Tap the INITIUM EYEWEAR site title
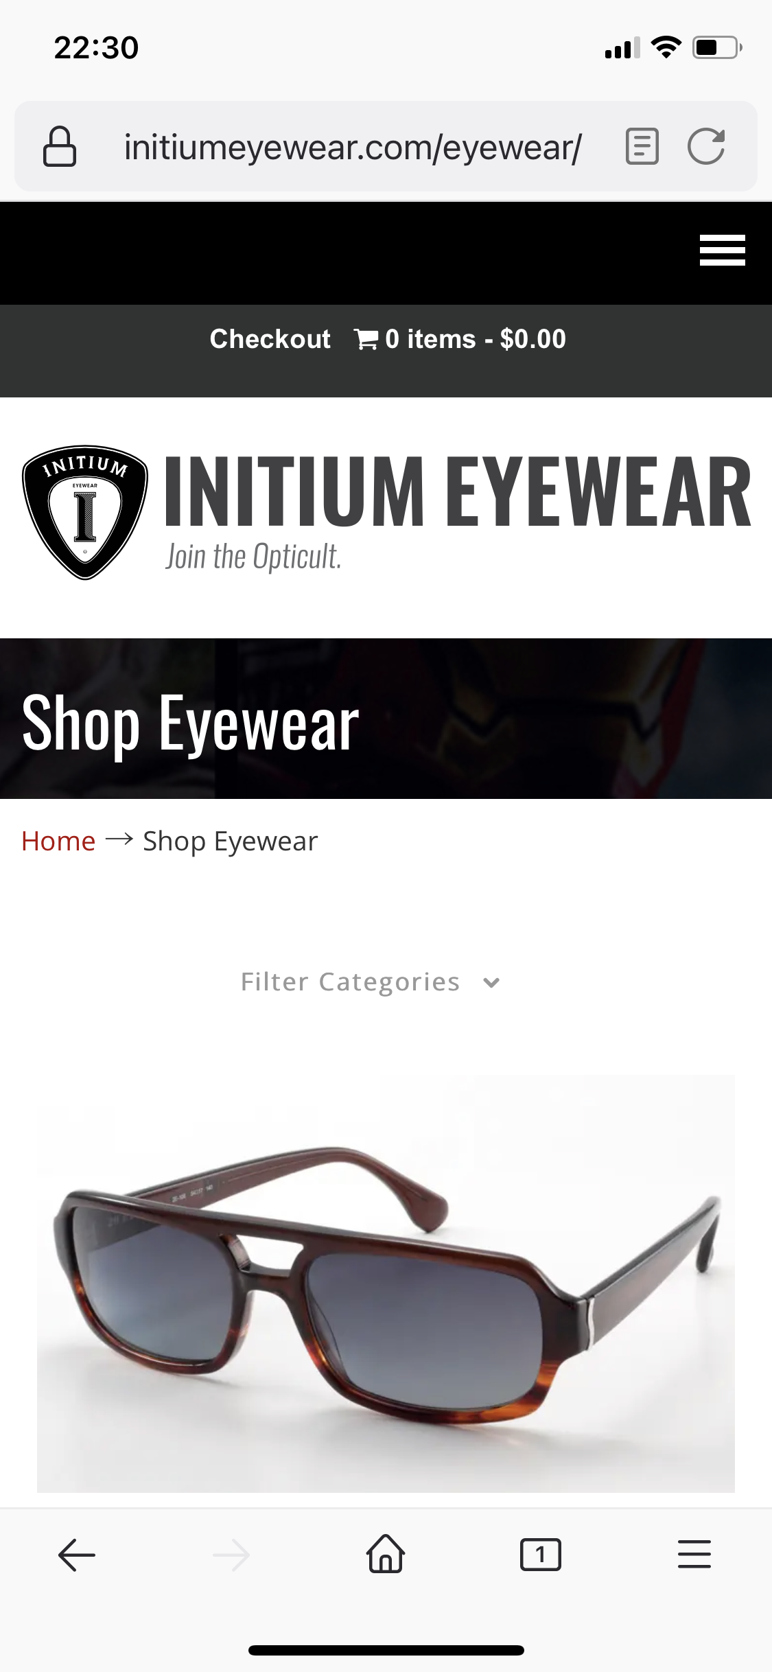Screen dimensions: 772x1672 point(458,491)
